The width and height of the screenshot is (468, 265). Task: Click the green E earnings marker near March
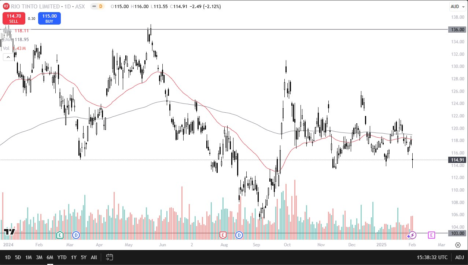pyautogui.click(x=60, y=235)
